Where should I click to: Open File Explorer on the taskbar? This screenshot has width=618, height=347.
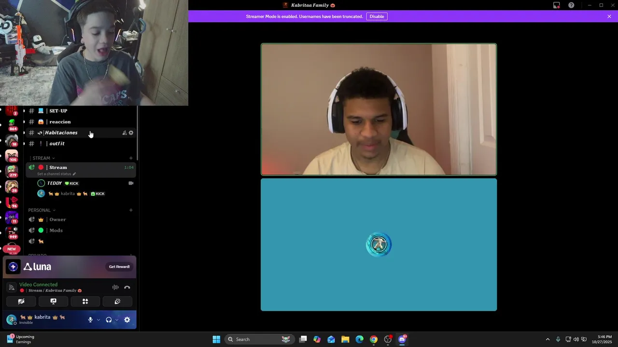345,339
